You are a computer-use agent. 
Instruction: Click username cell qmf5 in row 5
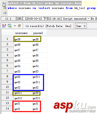coord(23,61)
